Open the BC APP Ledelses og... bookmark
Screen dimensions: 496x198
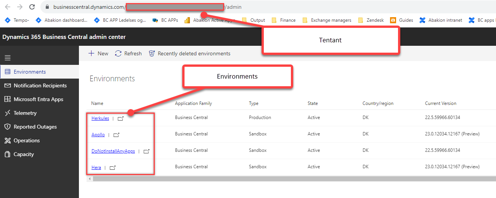120,20
